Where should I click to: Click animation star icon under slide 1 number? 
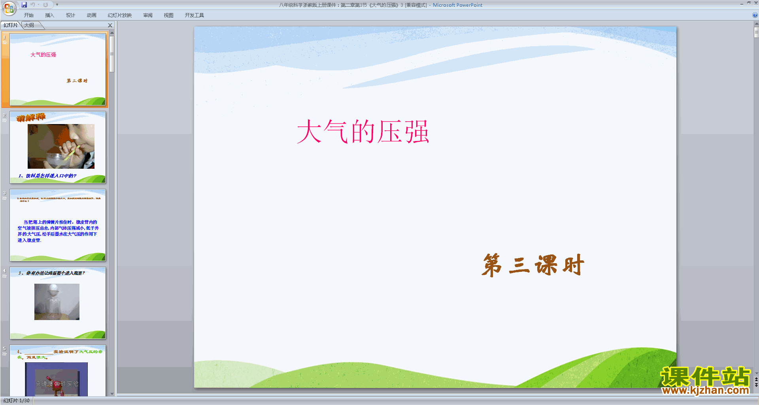[4, 42]
